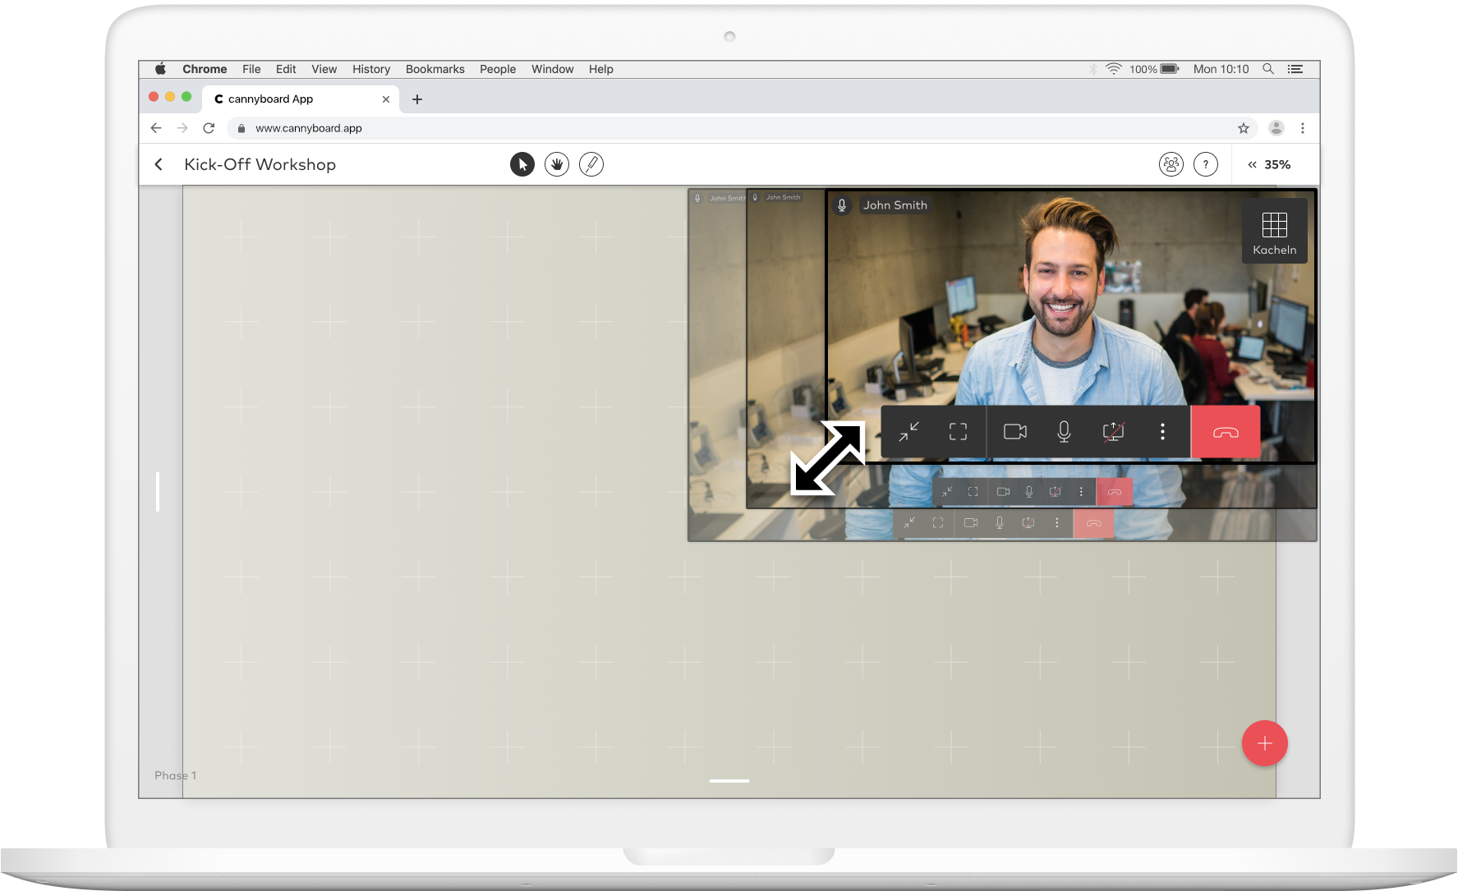The width and height of the screenshot is (1458, 891).
Task: Open the help question mark button
Action: [1206, 164]
